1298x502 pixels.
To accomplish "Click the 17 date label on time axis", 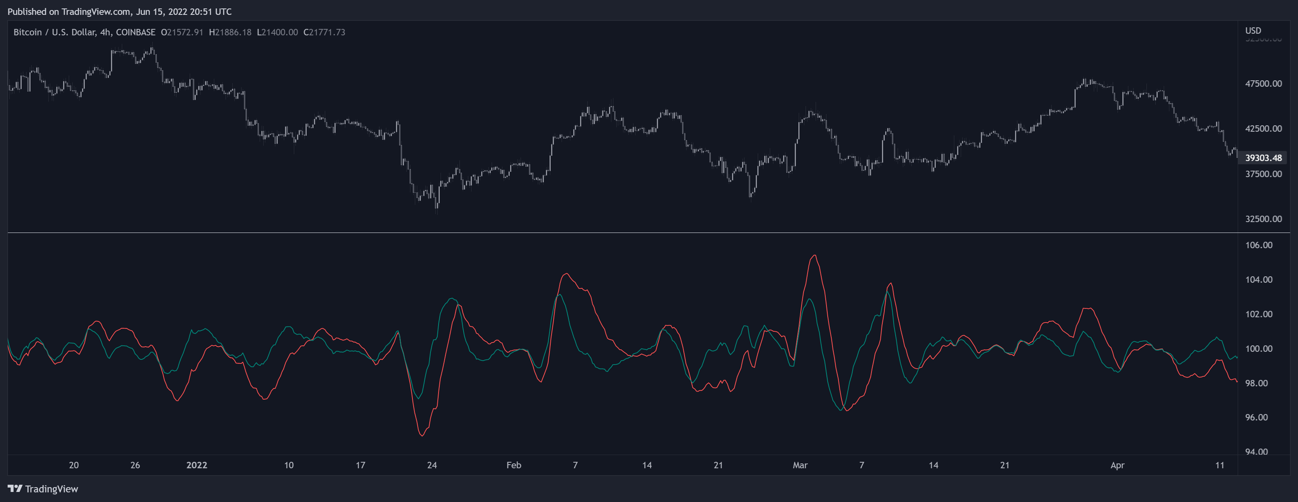I will pos(360,465).
